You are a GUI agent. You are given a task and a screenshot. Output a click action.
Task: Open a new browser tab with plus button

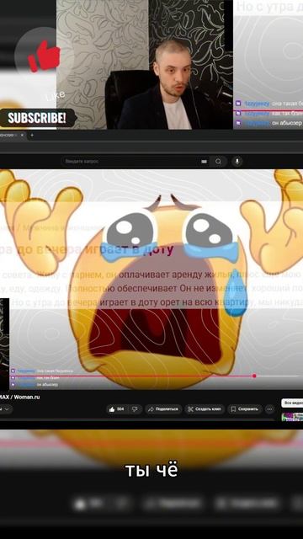[x=32, y=135]
